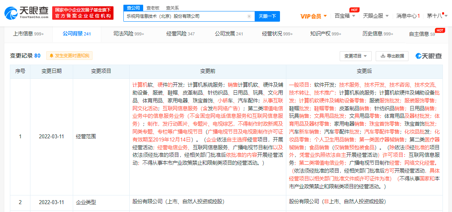Switch to the 查关系 search tab
Image resolution: width=452 pixels, height=212 pixels.
(172, 8)
